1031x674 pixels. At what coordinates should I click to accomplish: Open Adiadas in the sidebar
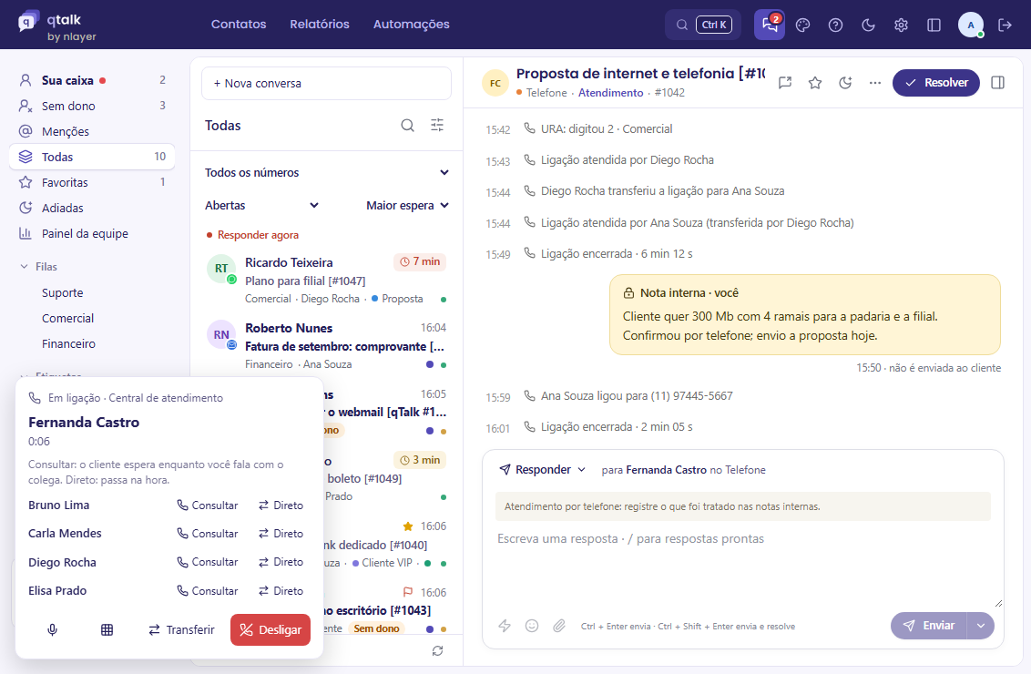92,208
